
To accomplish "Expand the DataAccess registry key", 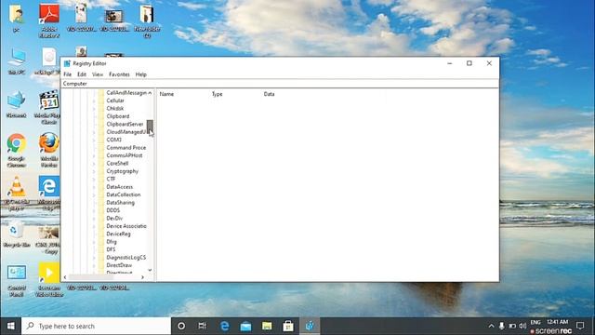I will click(x=94, y=187).
